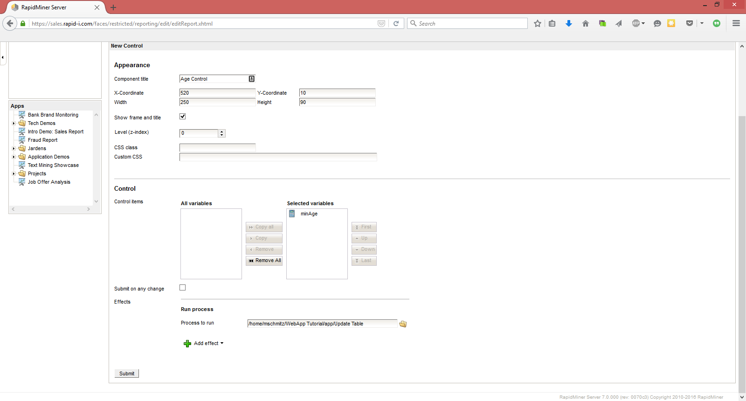The height and width of the screenshot is (401, 746).
Task: Expand the Tech Demos folder
Action: coord(14,124)
